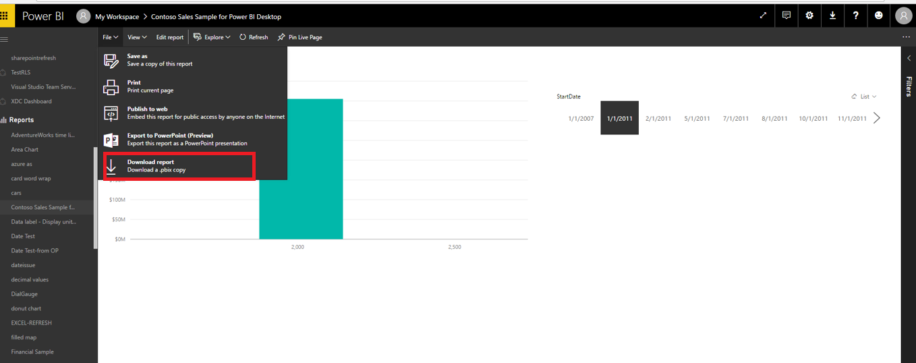Click the feedback smiley face icon

click(879, 16)
